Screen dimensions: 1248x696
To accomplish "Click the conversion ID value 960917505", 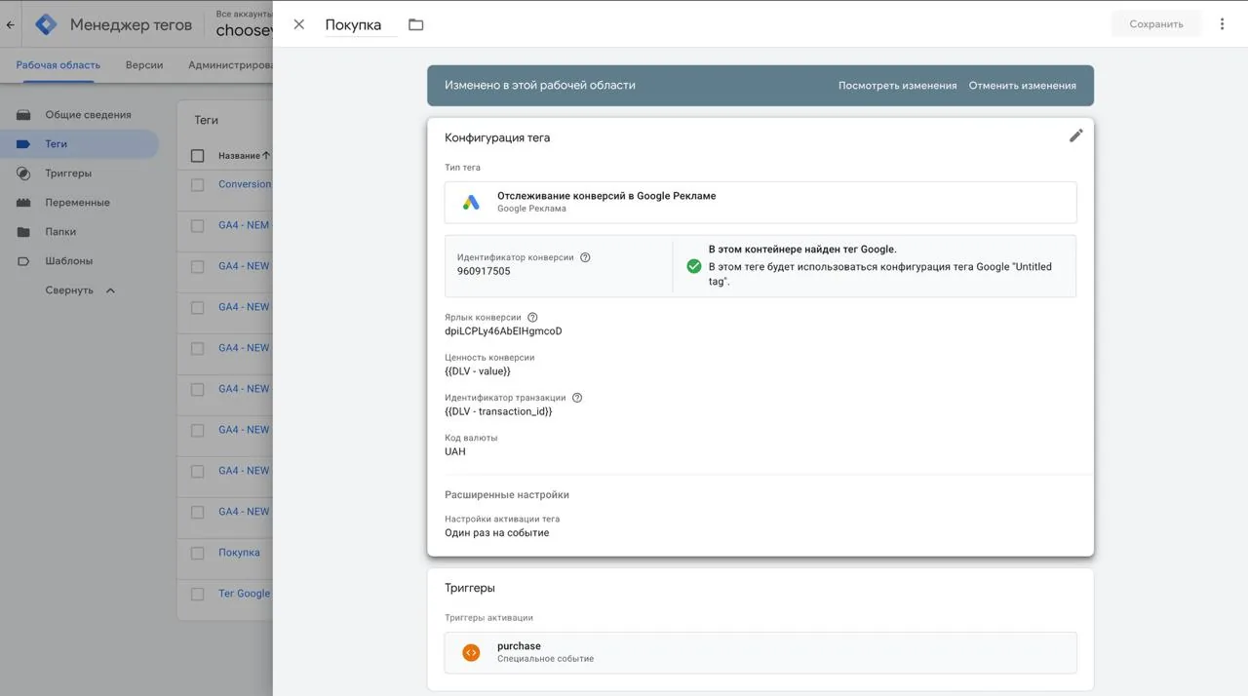I will (484, 272).
